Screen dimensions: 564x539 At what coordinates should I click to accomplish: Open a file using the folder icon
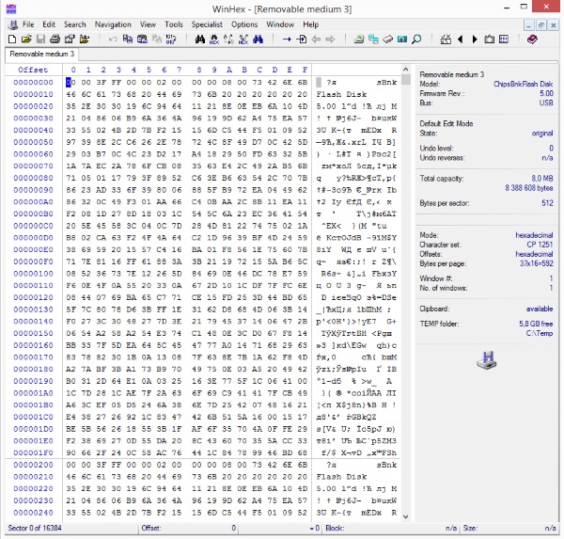pyautogui.click(x=26, y=39)
